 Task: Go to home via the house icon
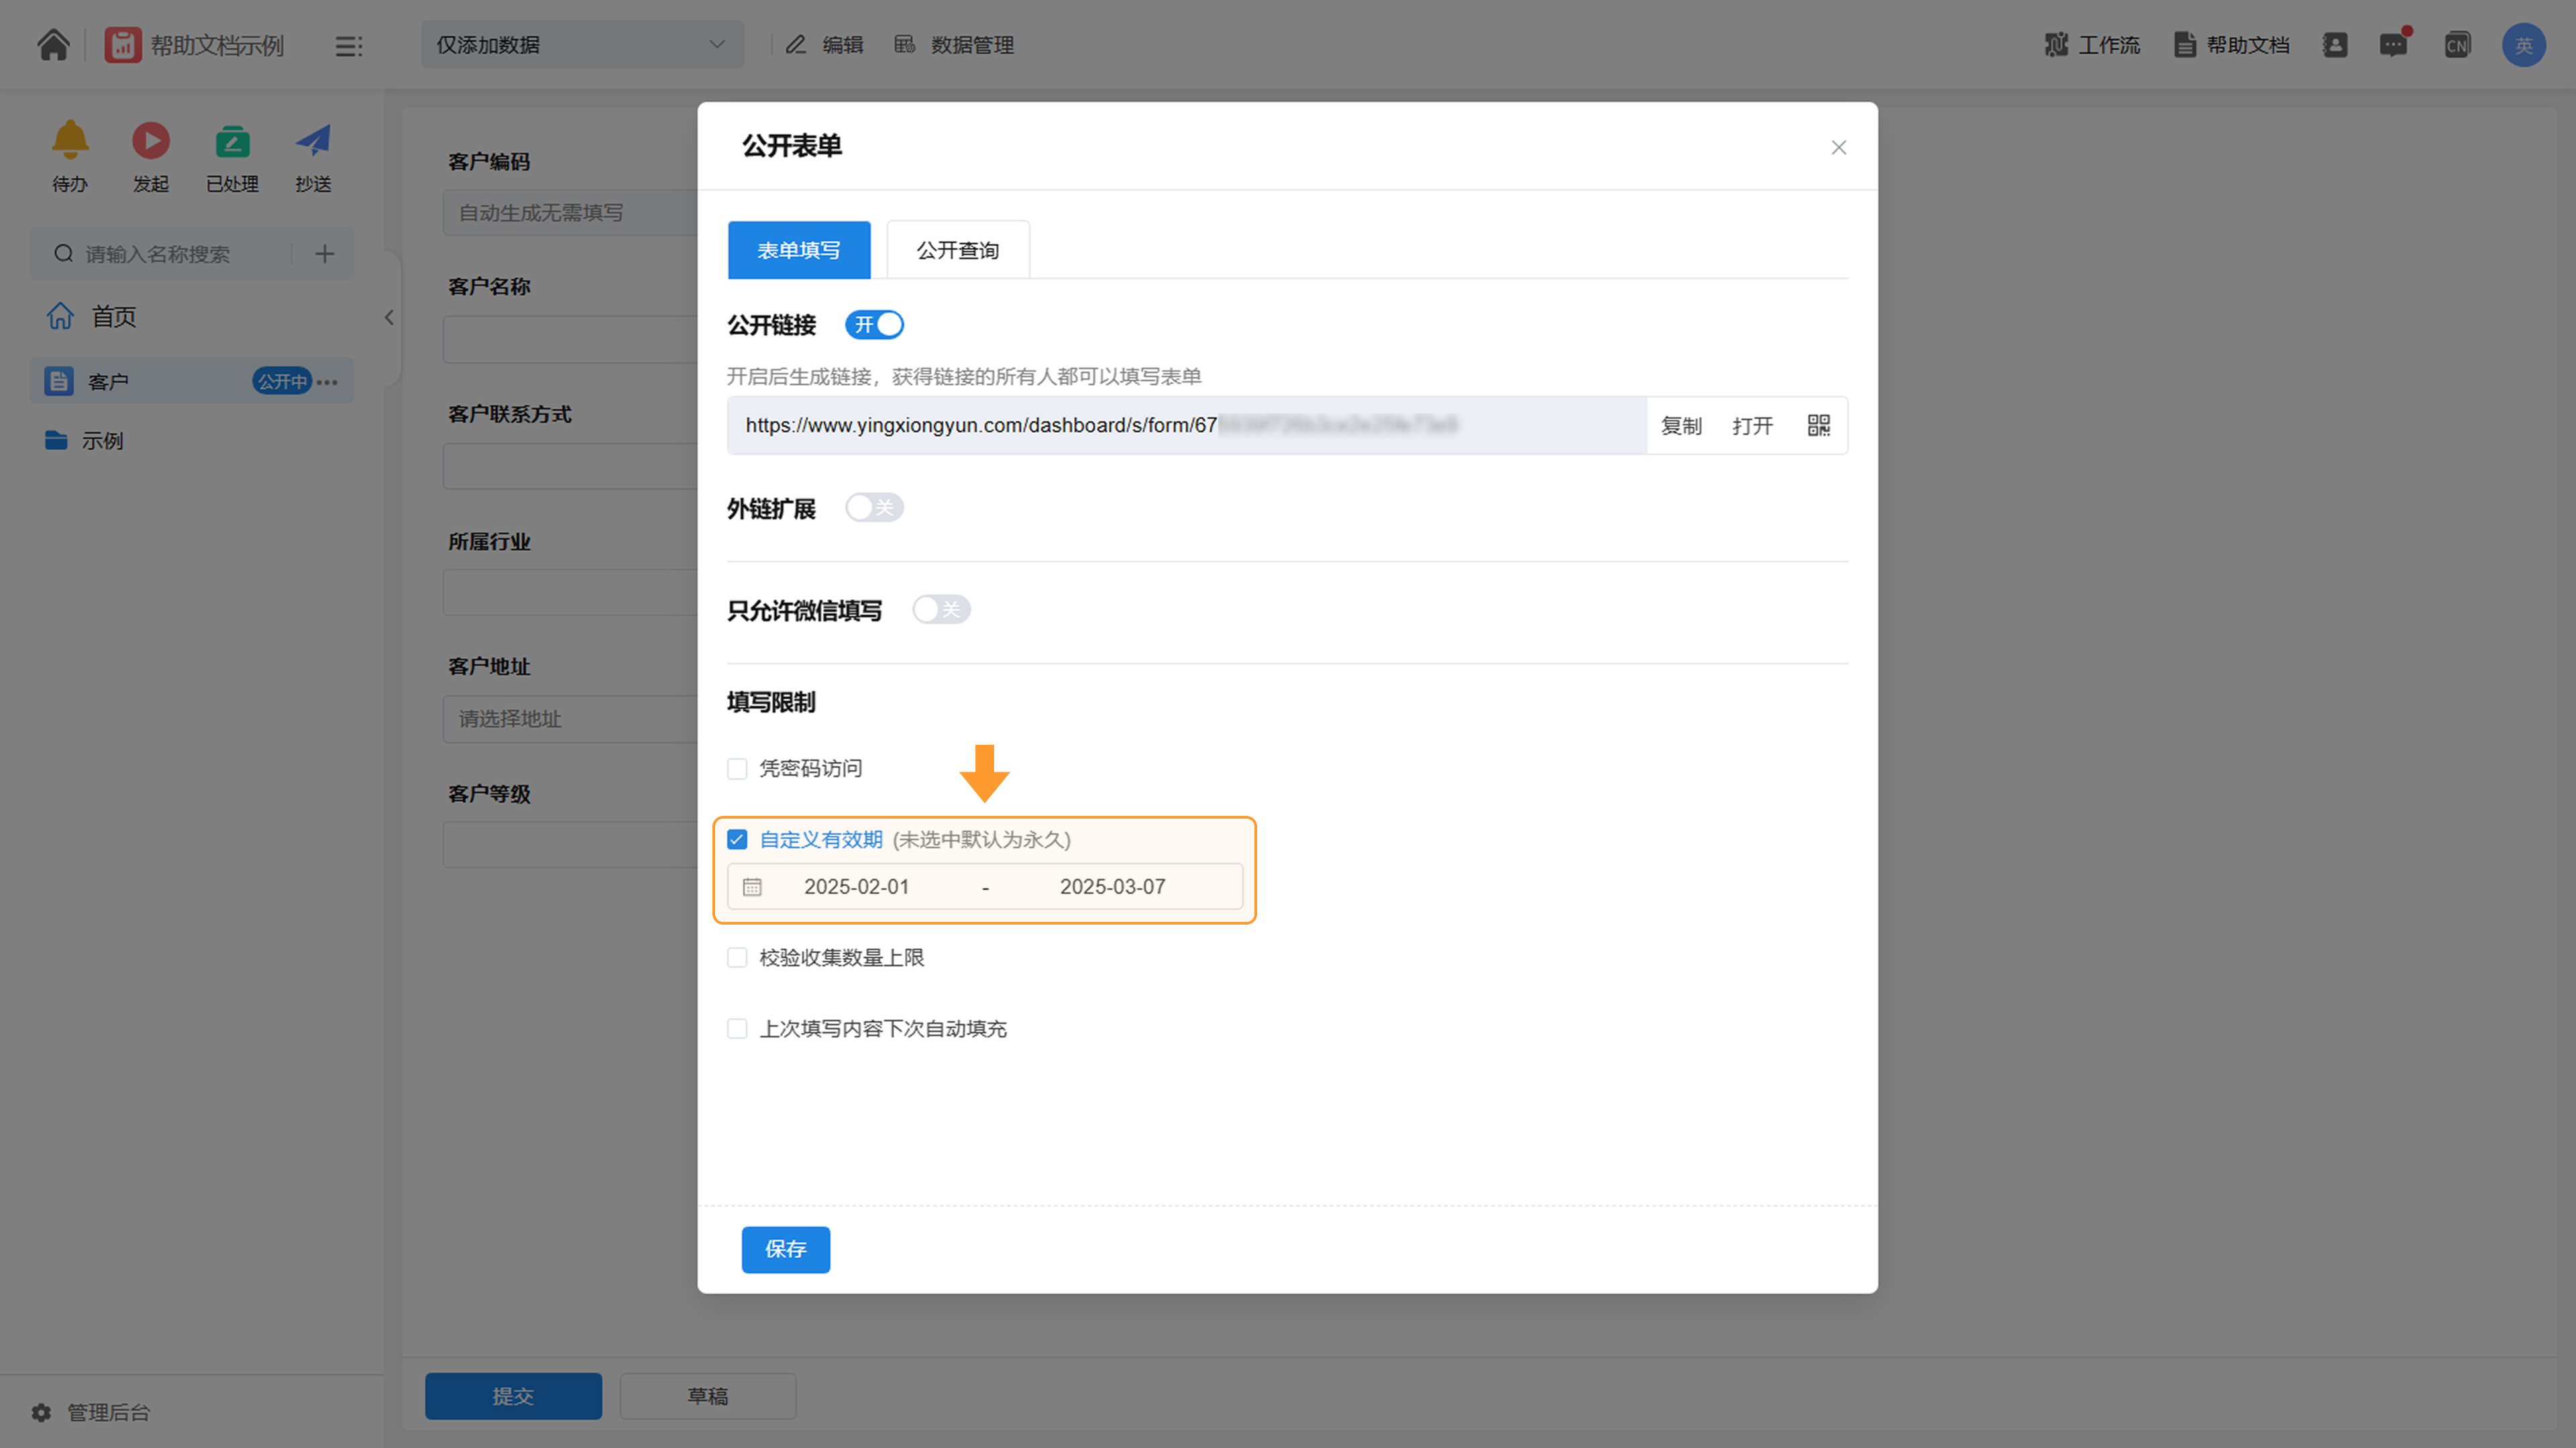pyautogui.click(x=53, y=45)
